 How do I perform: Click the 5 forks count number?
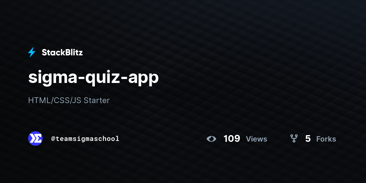[308, 139]
